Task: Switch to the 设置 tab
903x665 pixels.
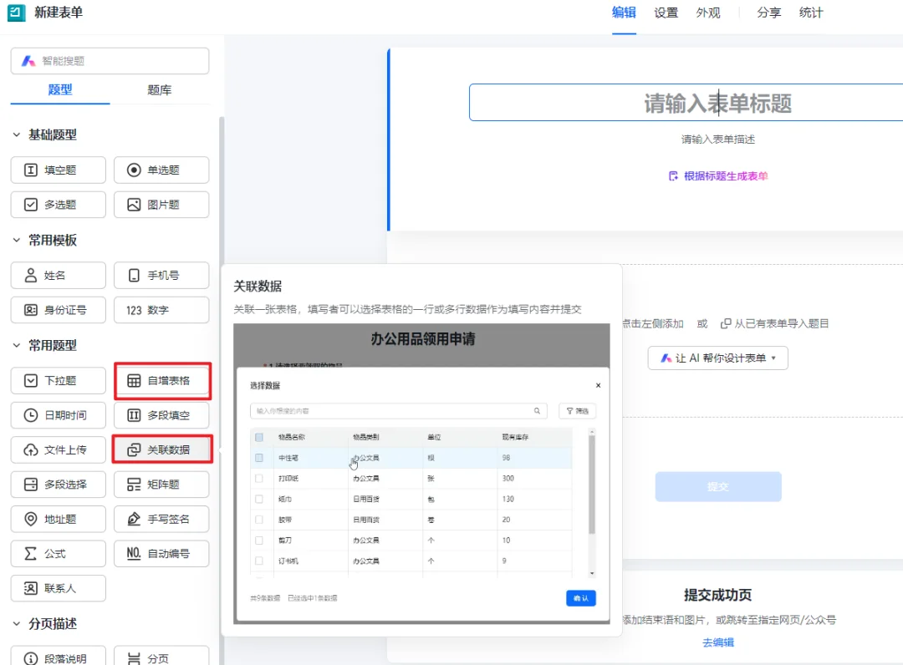Action: coord(666,13)
